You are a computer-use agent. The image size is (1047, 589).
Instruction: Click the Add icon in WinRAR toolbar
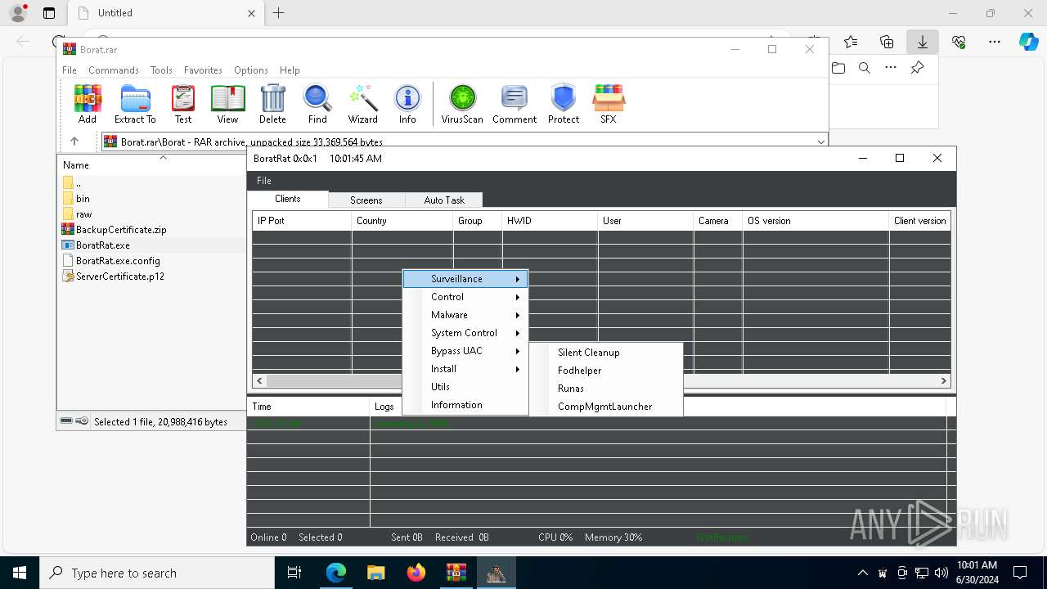point(88,104)
